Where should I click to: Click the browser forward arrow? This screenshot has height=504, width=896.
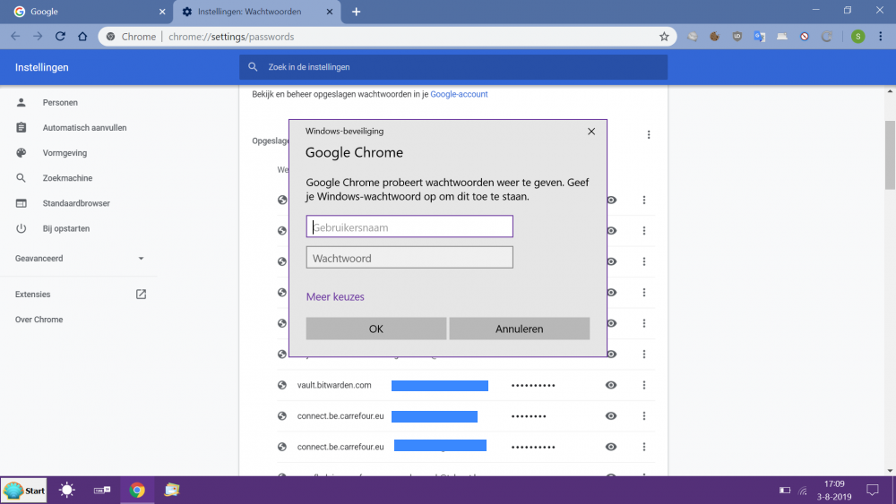pyautogui.click(x=38, y=37)
